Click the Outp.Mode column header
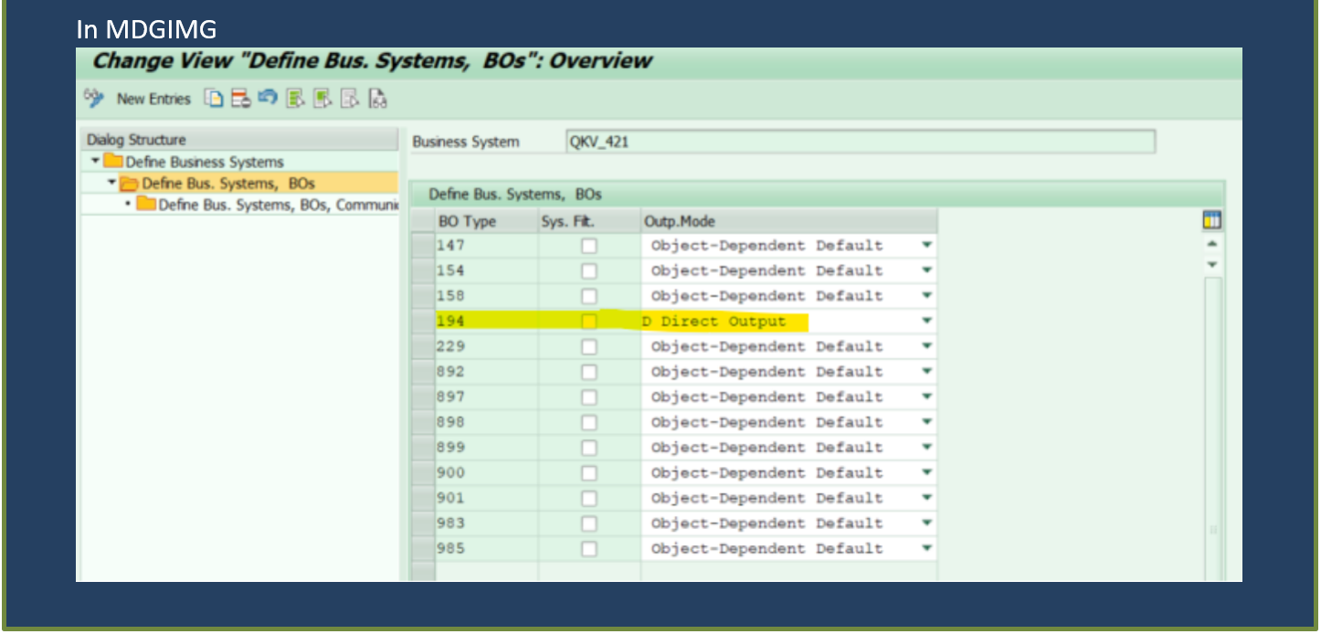Image resolution: width=1321 pixels, height=634 pixels. click(x=788, y=221)
